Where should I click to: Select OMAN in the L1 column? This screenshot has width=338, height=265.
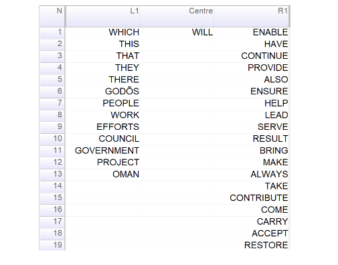(x=126, y=174)
